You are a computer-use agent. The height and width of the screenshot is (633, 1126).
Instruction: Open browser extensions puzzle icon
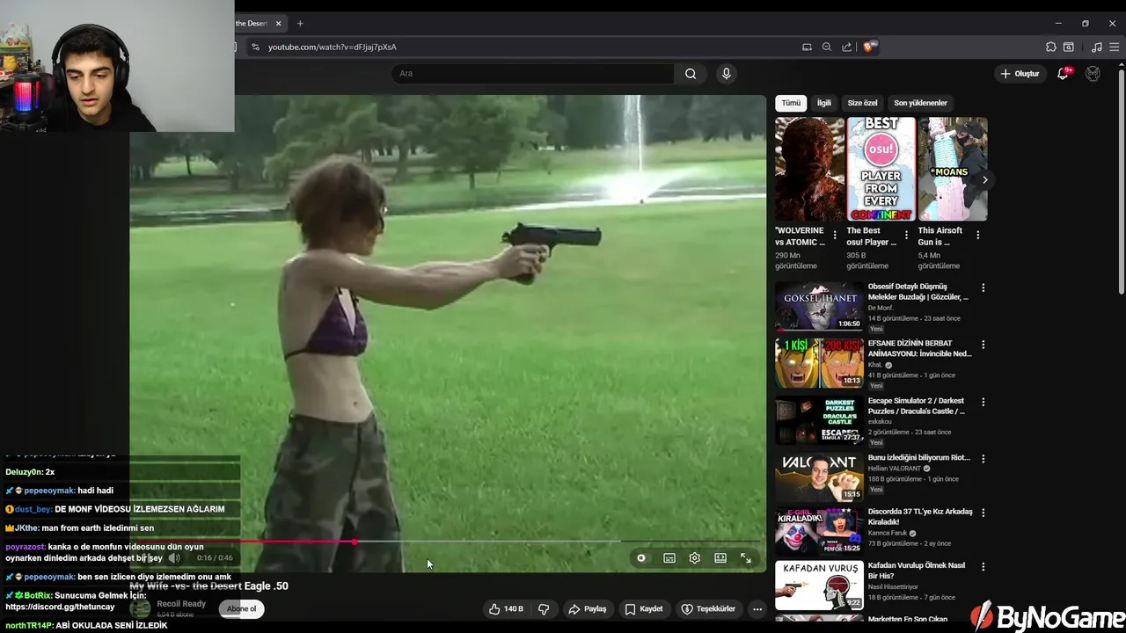(1050, 47)
